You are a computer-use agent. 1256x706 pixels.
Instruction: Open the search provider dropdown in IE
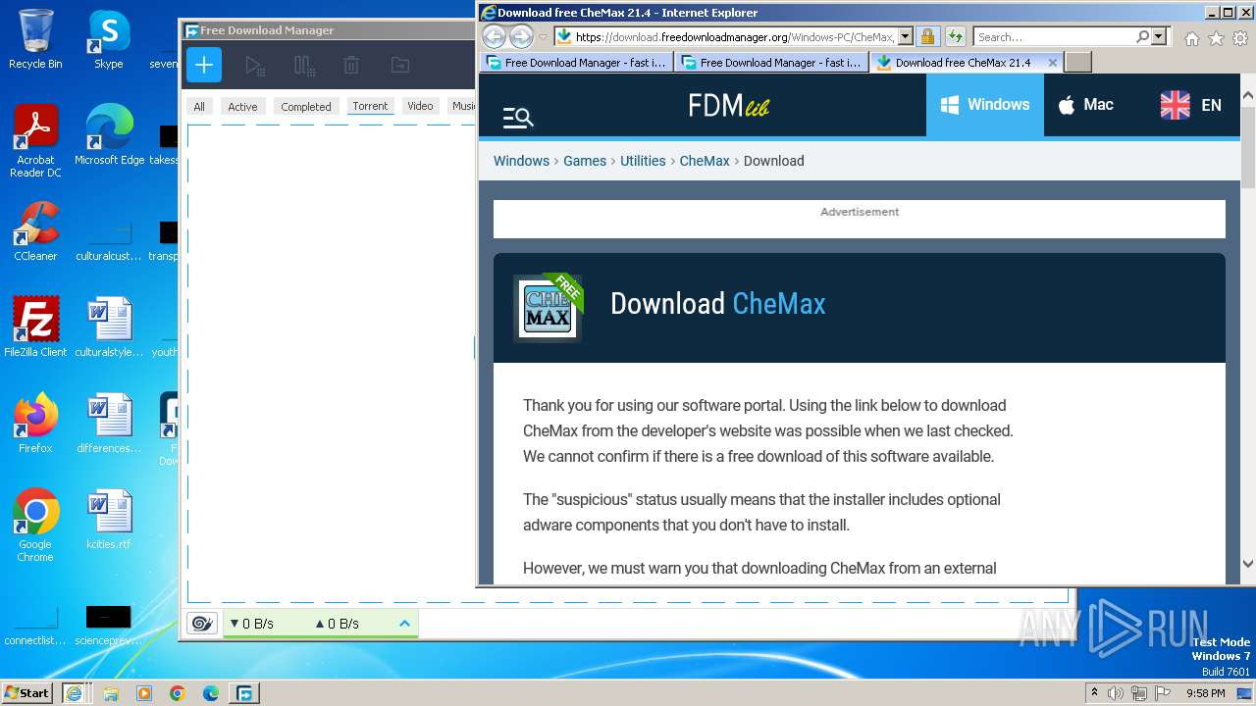pyautogui.click(x=1159, y=37)
